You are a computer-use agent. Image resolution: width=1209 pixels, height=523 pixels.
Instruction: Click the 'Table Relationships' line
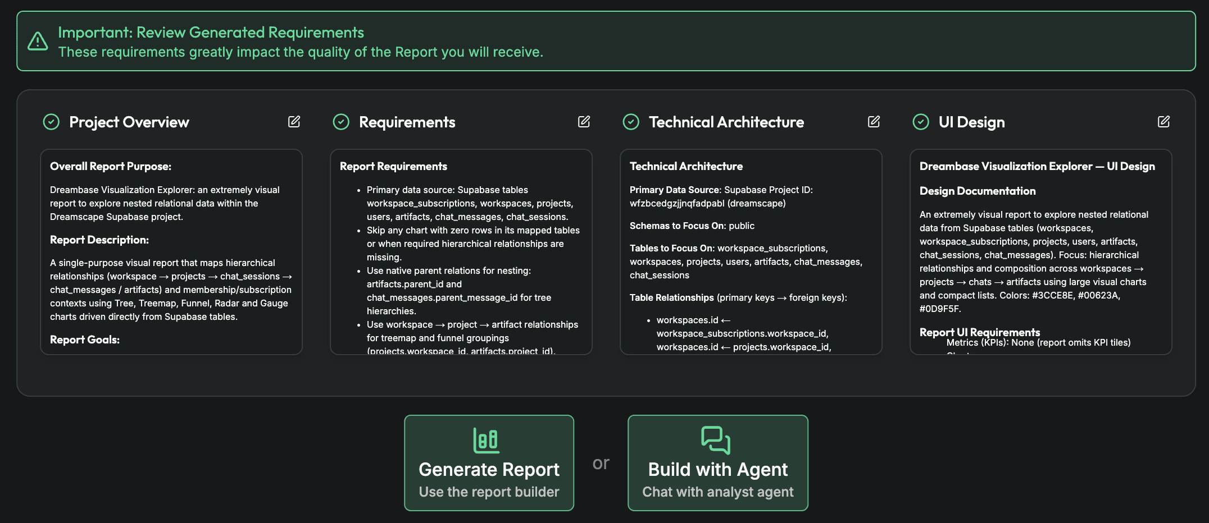point(738,297)
